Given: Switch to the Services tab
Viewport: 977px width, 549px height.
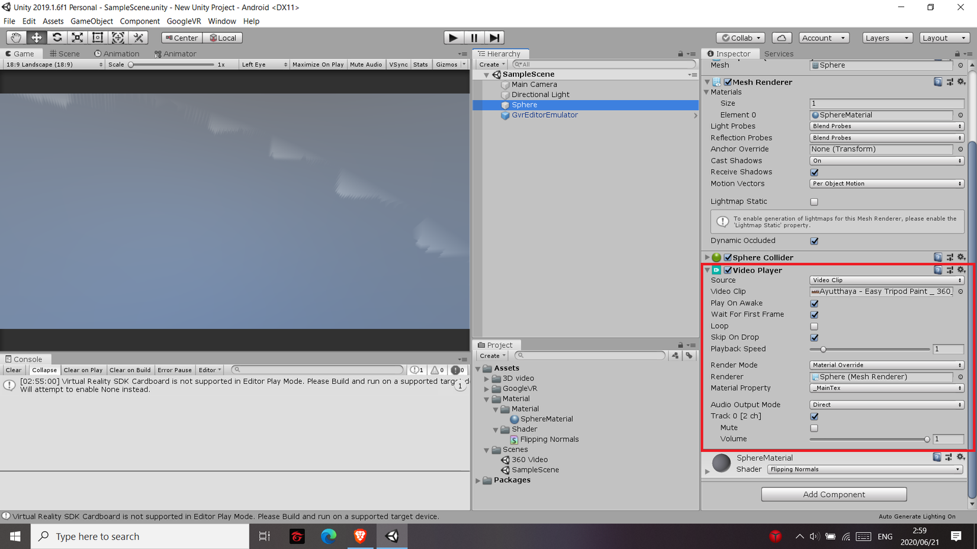Looking at the screenshot, I should pyautogui.click(x=779, y=54).
